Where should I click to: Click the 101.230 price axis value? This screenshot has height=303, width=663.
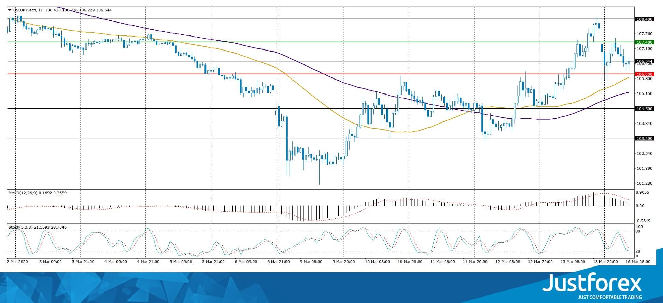point(645,183)
